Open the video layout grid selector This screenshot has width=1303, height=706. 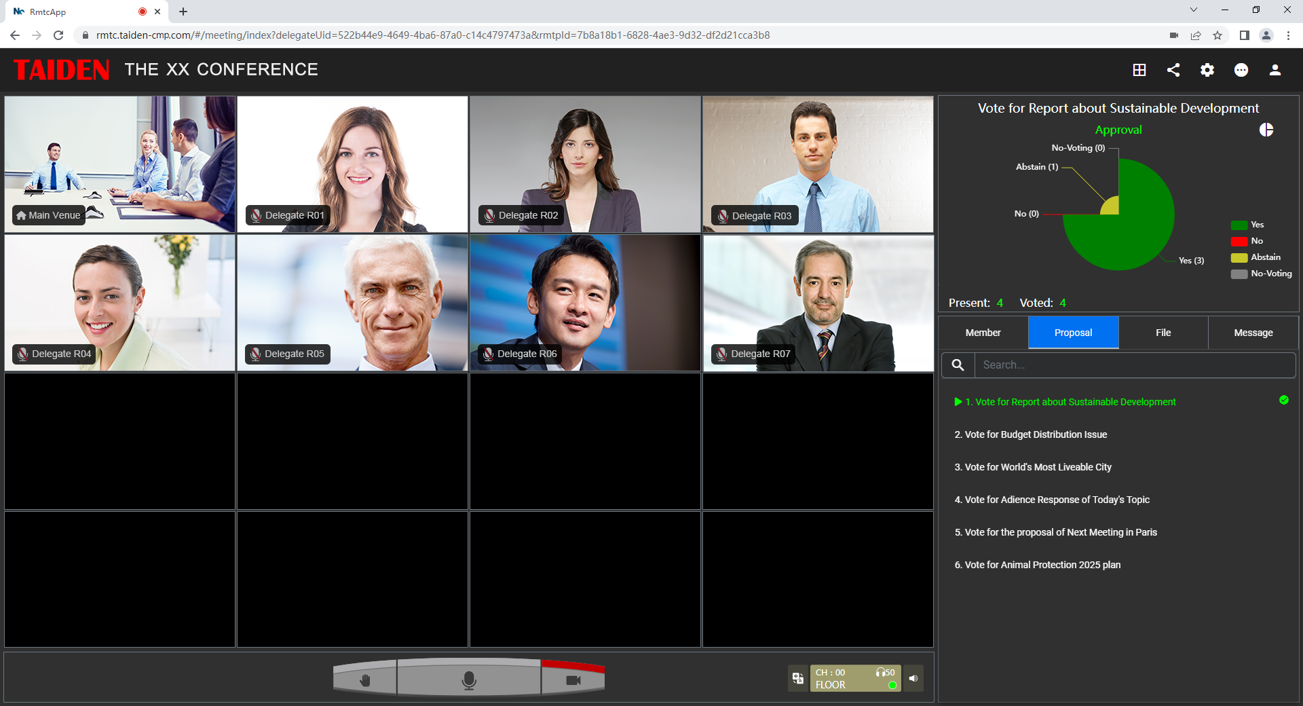(x=1139, y=70)
